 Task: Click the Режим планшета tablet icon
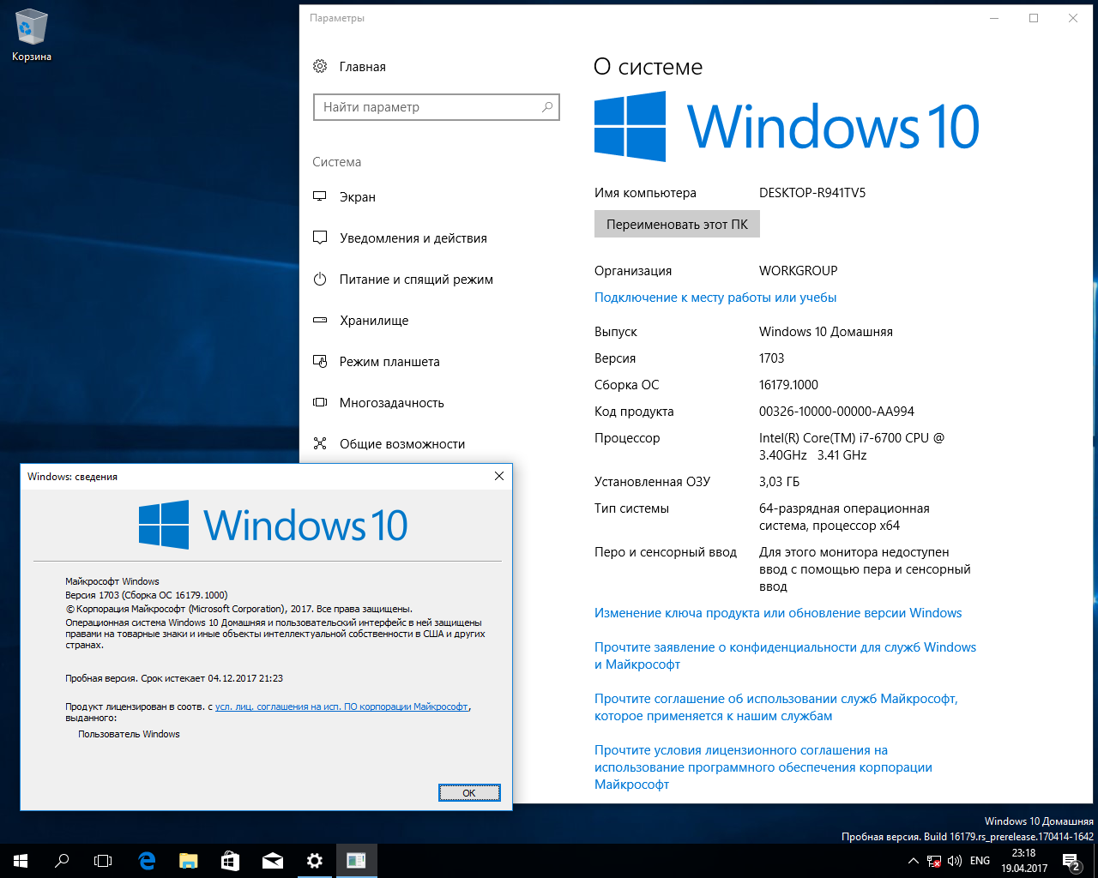(x=320, y=361)
